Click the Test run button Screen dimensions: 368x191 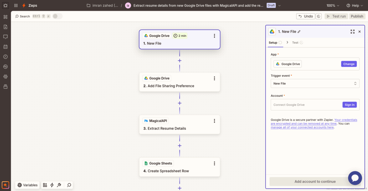336,16
